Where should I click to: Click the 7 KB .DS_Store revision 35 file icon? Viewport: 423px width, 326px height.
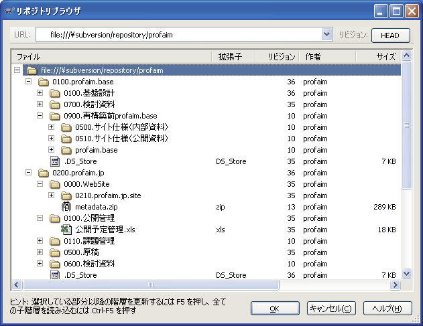(55, 161)
